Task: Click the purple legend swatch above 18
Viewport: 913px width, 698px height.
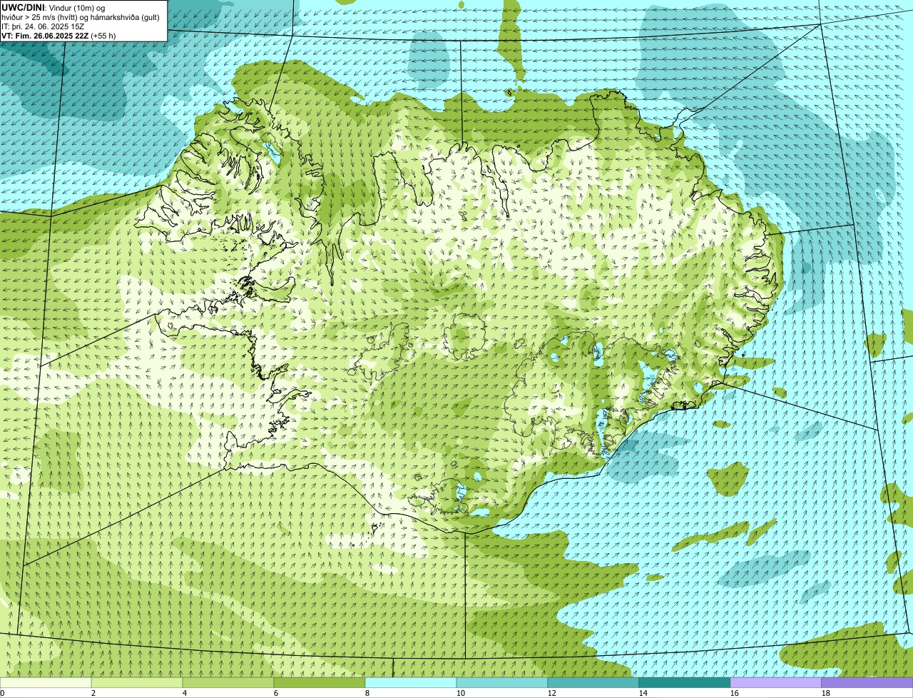Action: (x=867, y=682)
